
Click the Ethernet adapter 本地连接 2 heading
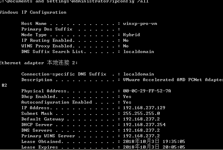(38, 63)
